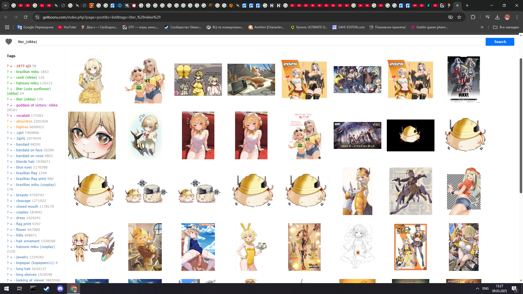Screen dimensions: 523x294
Task: Bookmark this page with the star
Action: tap(459, 17)
